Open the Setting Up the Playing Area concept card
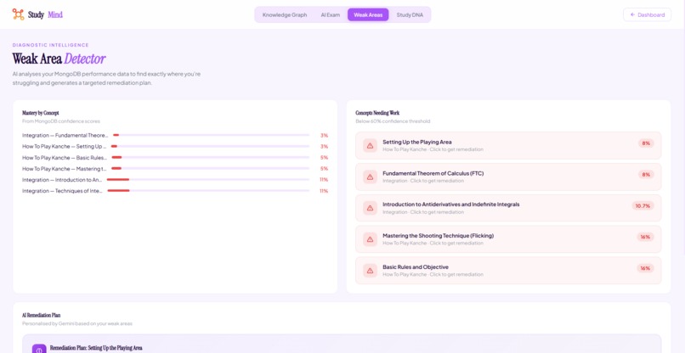Image resolution: width=685 pixels, height=353 pixels. pyautogui.click(x=508, y=145)
